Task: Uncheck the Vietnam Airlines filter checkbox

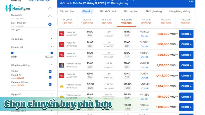Action: click(50, 84)
